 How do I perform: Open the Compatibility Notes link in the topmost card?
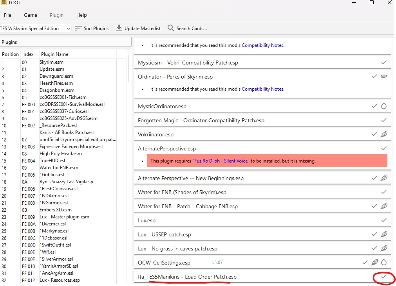click(x=263, y=45)
